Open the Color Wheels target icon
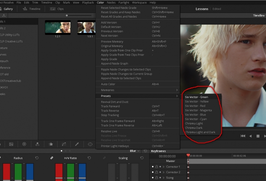The image size is (266, 181). (x=24, y=144)
